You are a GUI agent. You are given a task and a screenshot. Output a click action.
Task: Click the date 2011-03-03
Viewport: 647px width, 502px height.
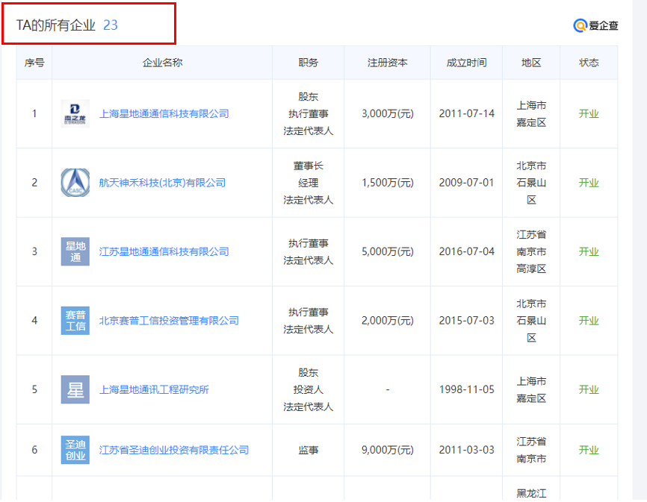tap(467, 450)
